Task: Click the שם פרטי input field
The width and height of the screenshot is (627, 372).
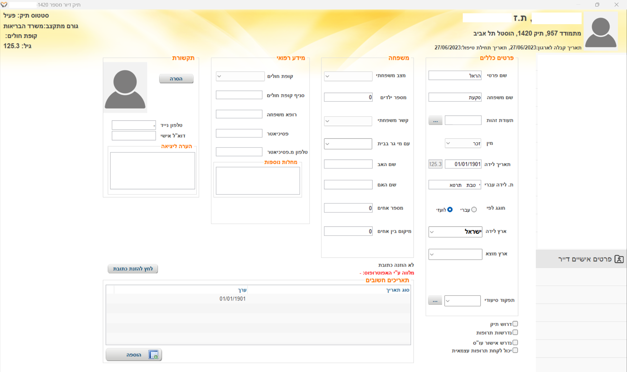Action: pyautogui.click(x=455, y=76)
